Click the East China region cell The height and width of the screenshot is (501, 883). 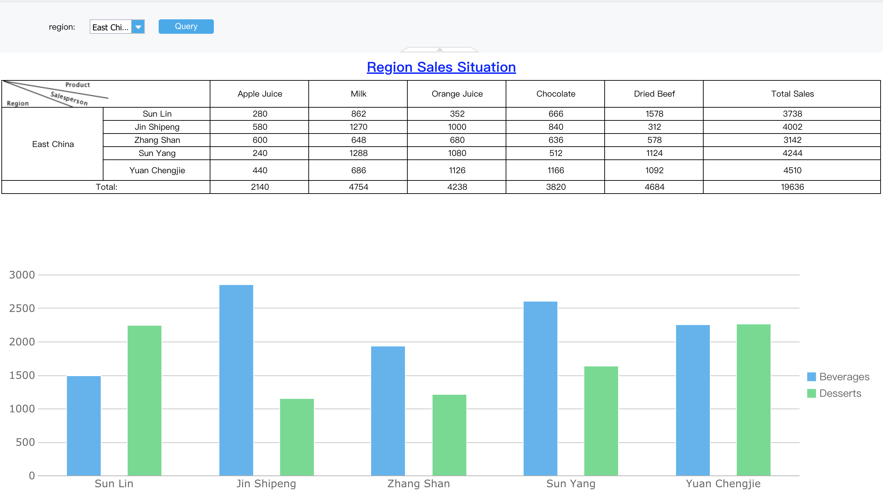point(52,144)
